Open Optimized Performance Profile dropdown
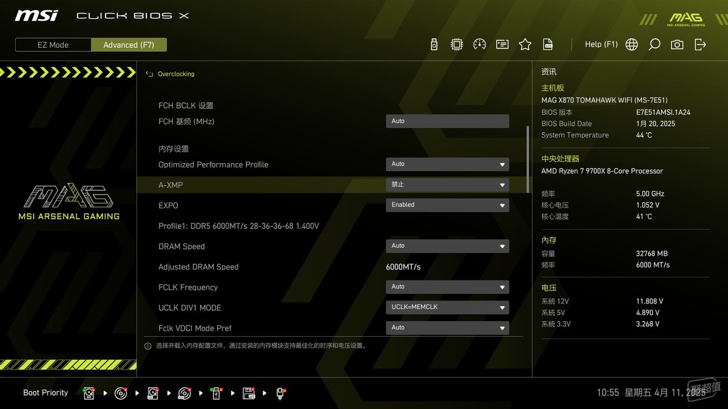This screenshot has height=409, width=728. click(x=447, y=164)
